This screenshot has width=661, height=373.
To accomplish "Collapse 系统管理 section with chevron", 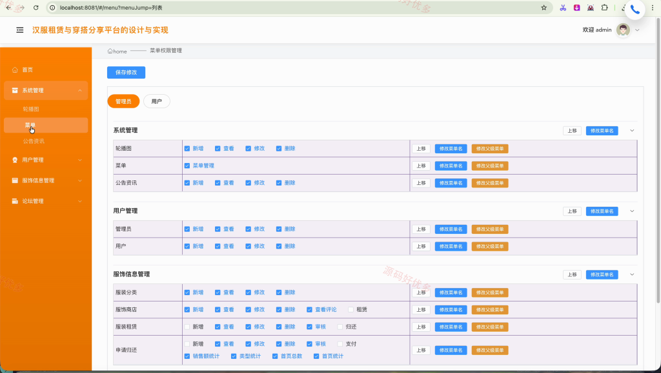I will pos(632,130).
